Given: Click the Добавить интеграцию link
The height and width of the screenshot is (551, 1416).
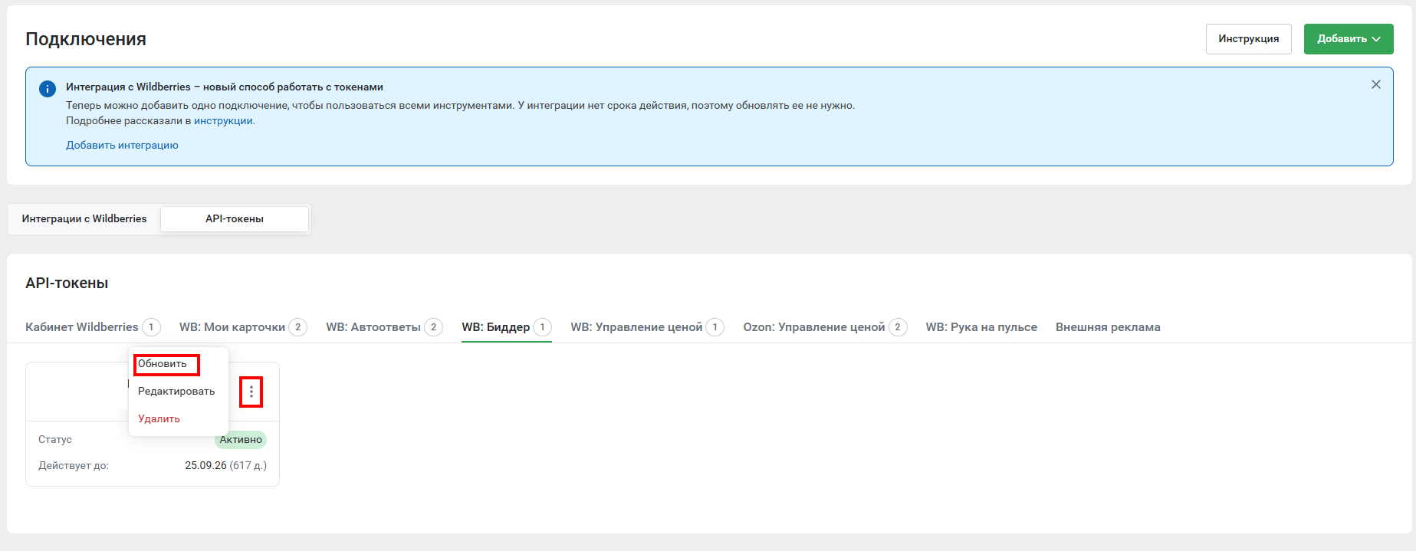Looking at the screenshot, I should pyautogui.click(x=122, y=145).
